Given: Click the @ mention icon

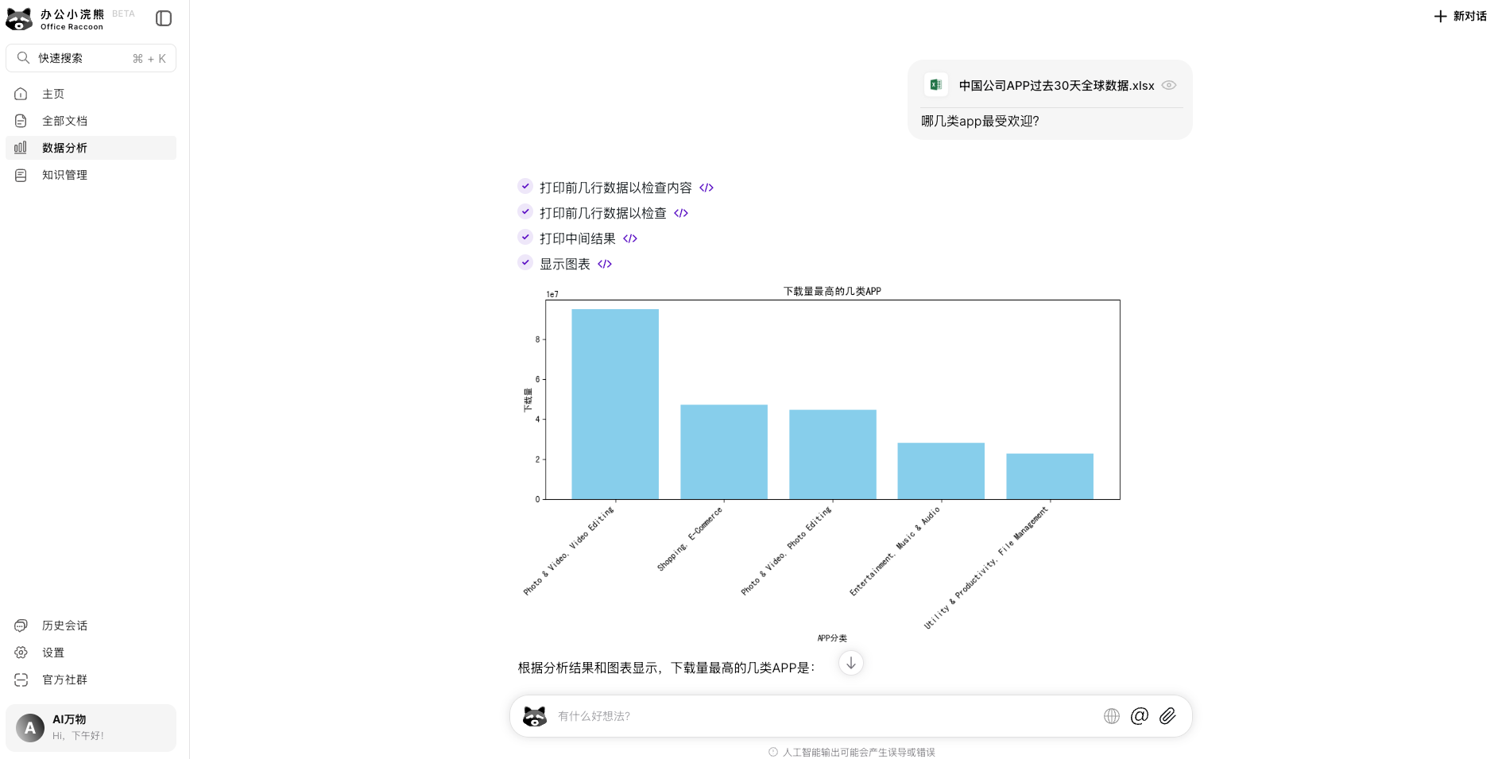Looking at the screenshot, I should [1140, 716].
